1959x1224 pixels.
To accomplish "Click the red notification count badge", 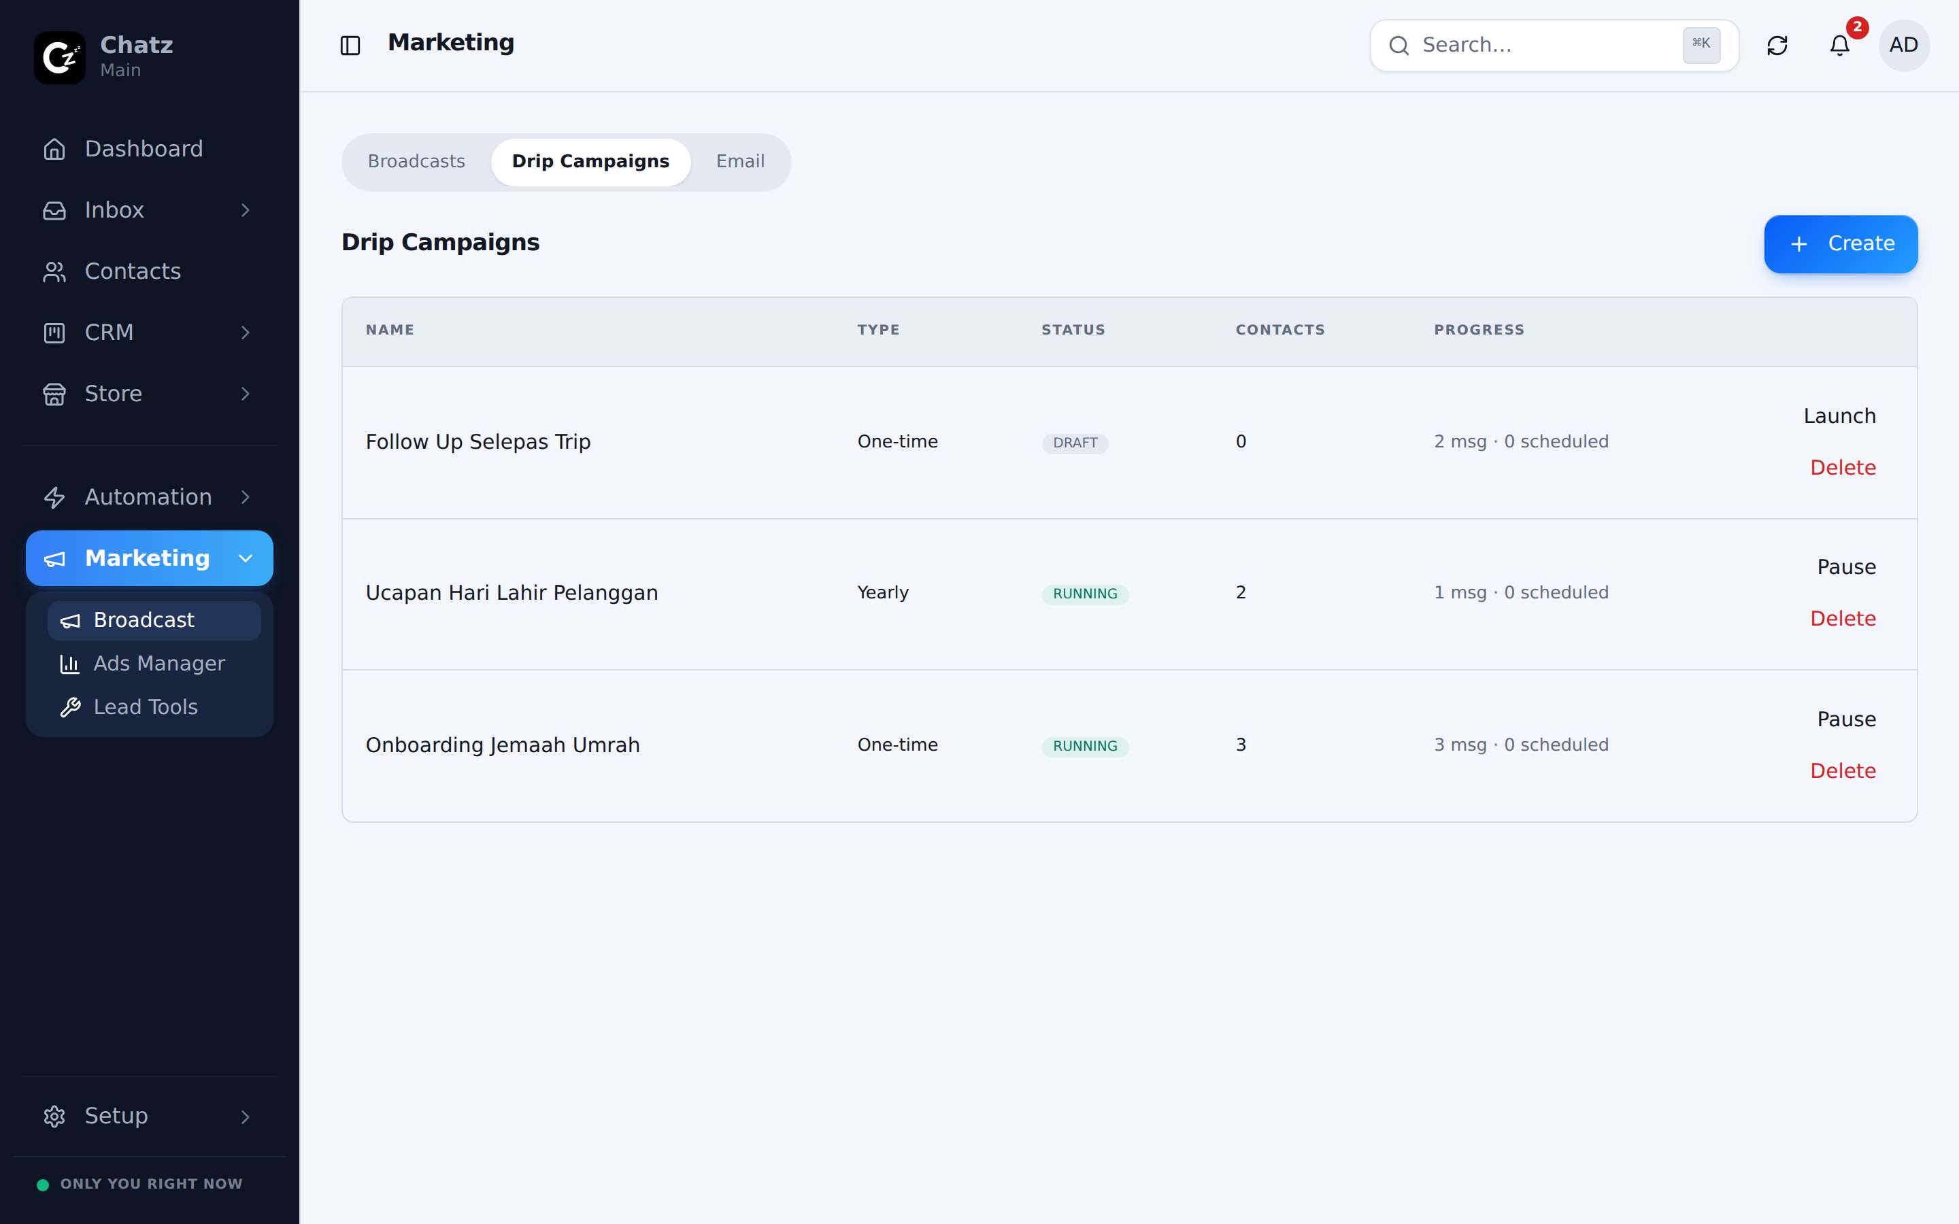I will (x=1856, y=27).
